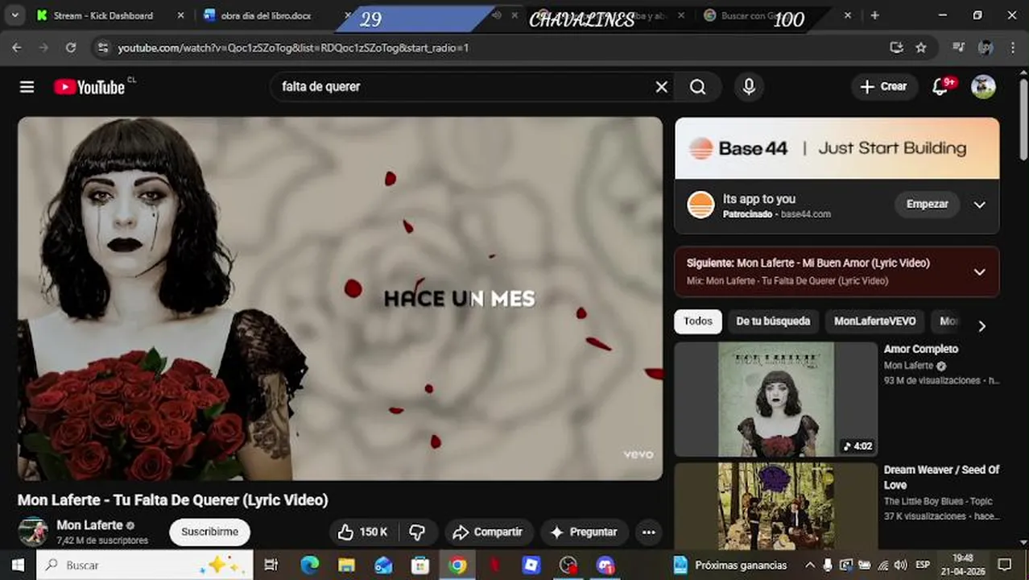Open more actions three-dot menu
Image resolution: width=1029 pixels, height=580 pixels.
tap(648, 532)
